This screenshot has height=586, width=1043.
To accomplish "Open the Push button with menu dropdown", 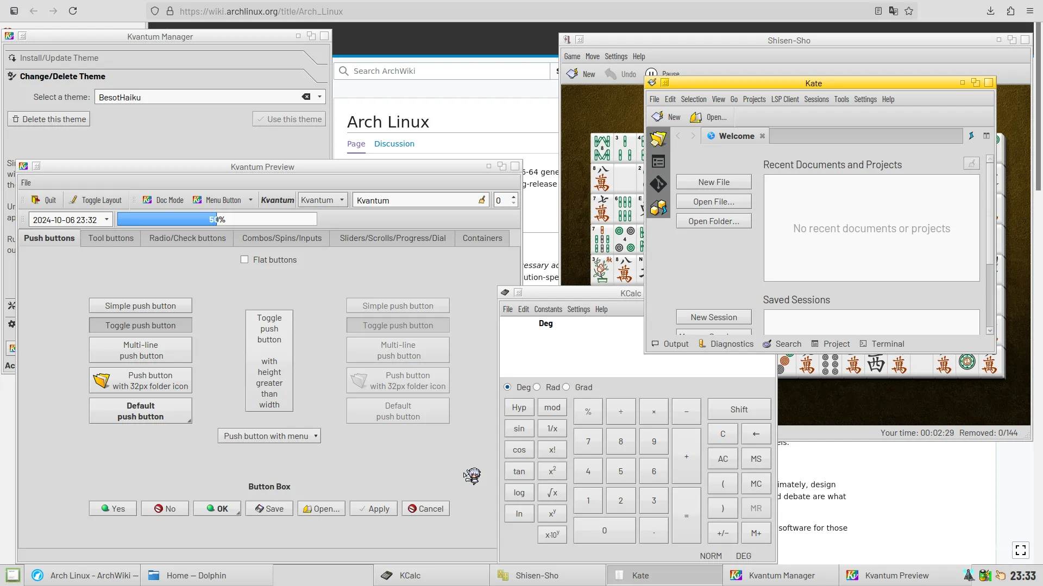I will [269, 436].
